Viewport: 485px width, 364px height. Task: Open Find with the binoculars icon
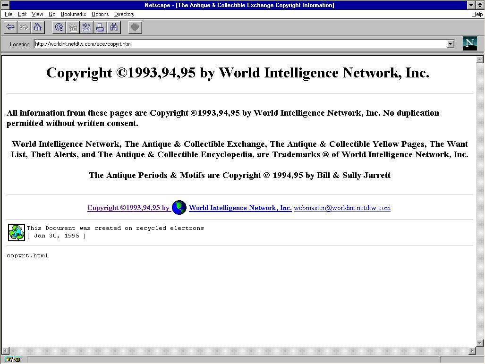114,27
